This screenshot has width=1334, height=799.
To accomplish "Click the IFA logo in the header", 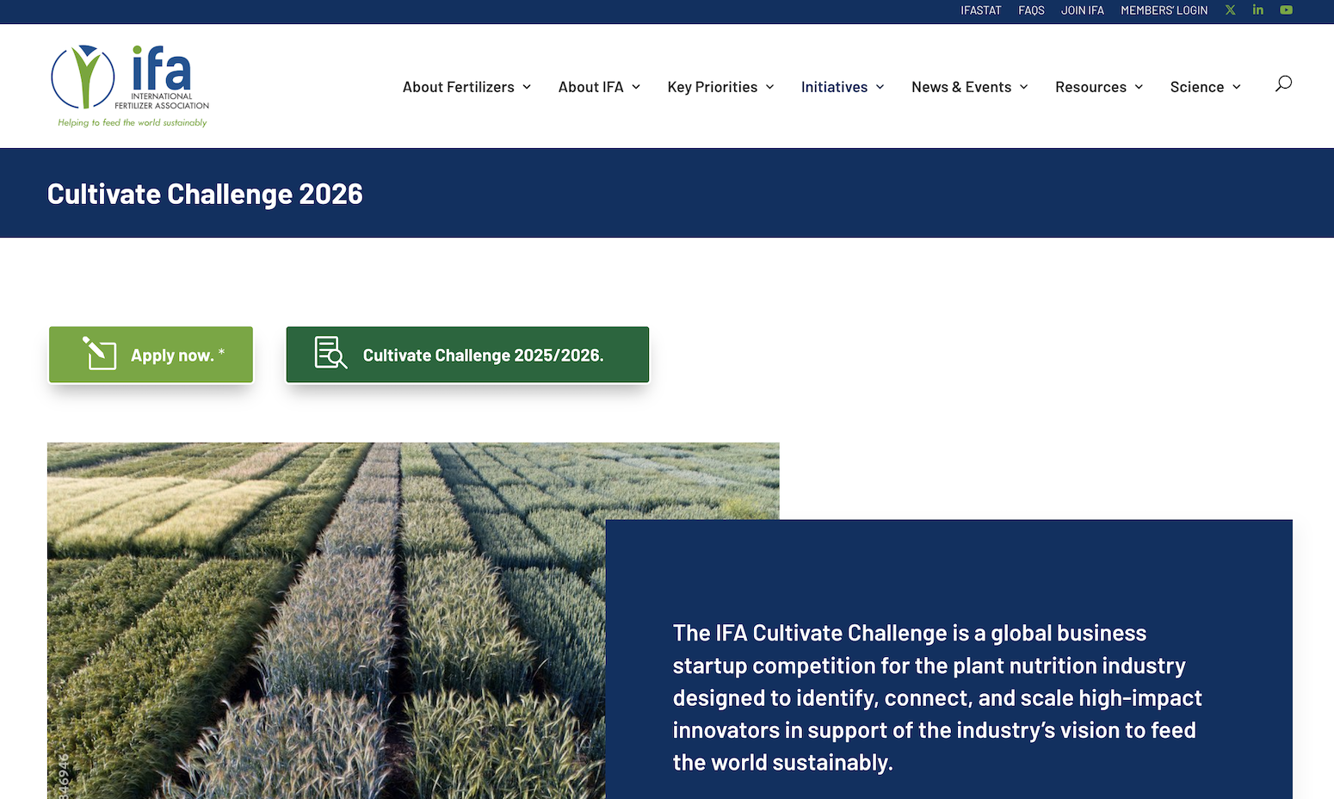I will 130,86.
